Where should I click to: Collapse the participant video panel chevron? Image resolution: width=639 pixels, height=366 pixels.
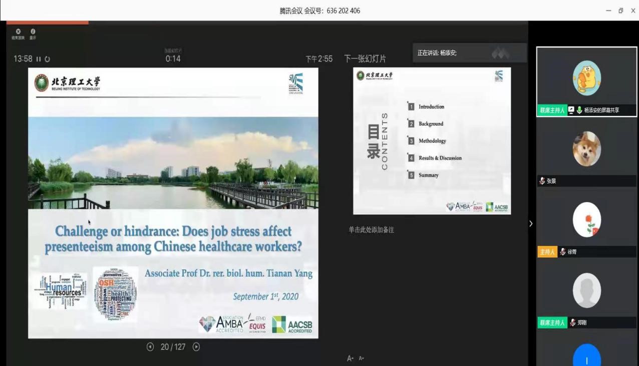tap(531, 223)
